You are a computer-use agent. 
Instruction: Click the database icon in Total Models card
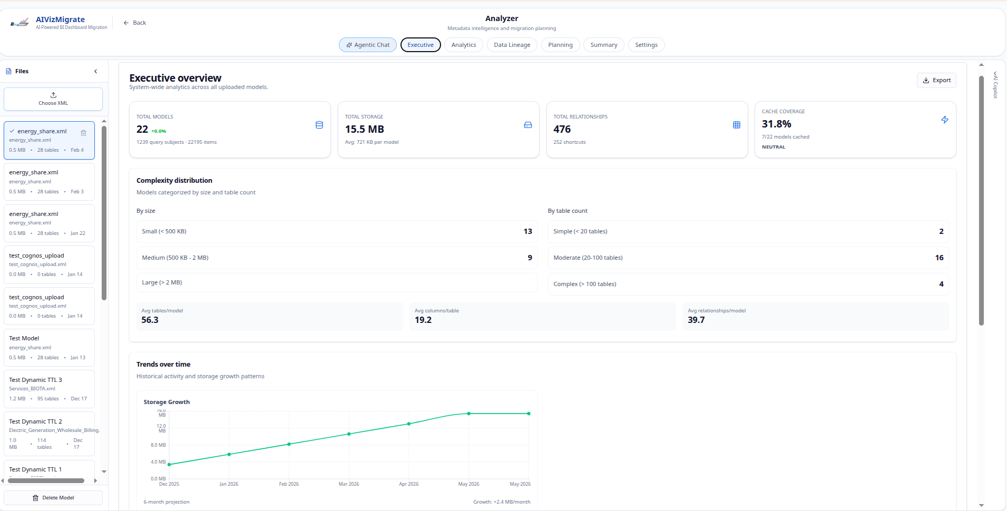319,125
